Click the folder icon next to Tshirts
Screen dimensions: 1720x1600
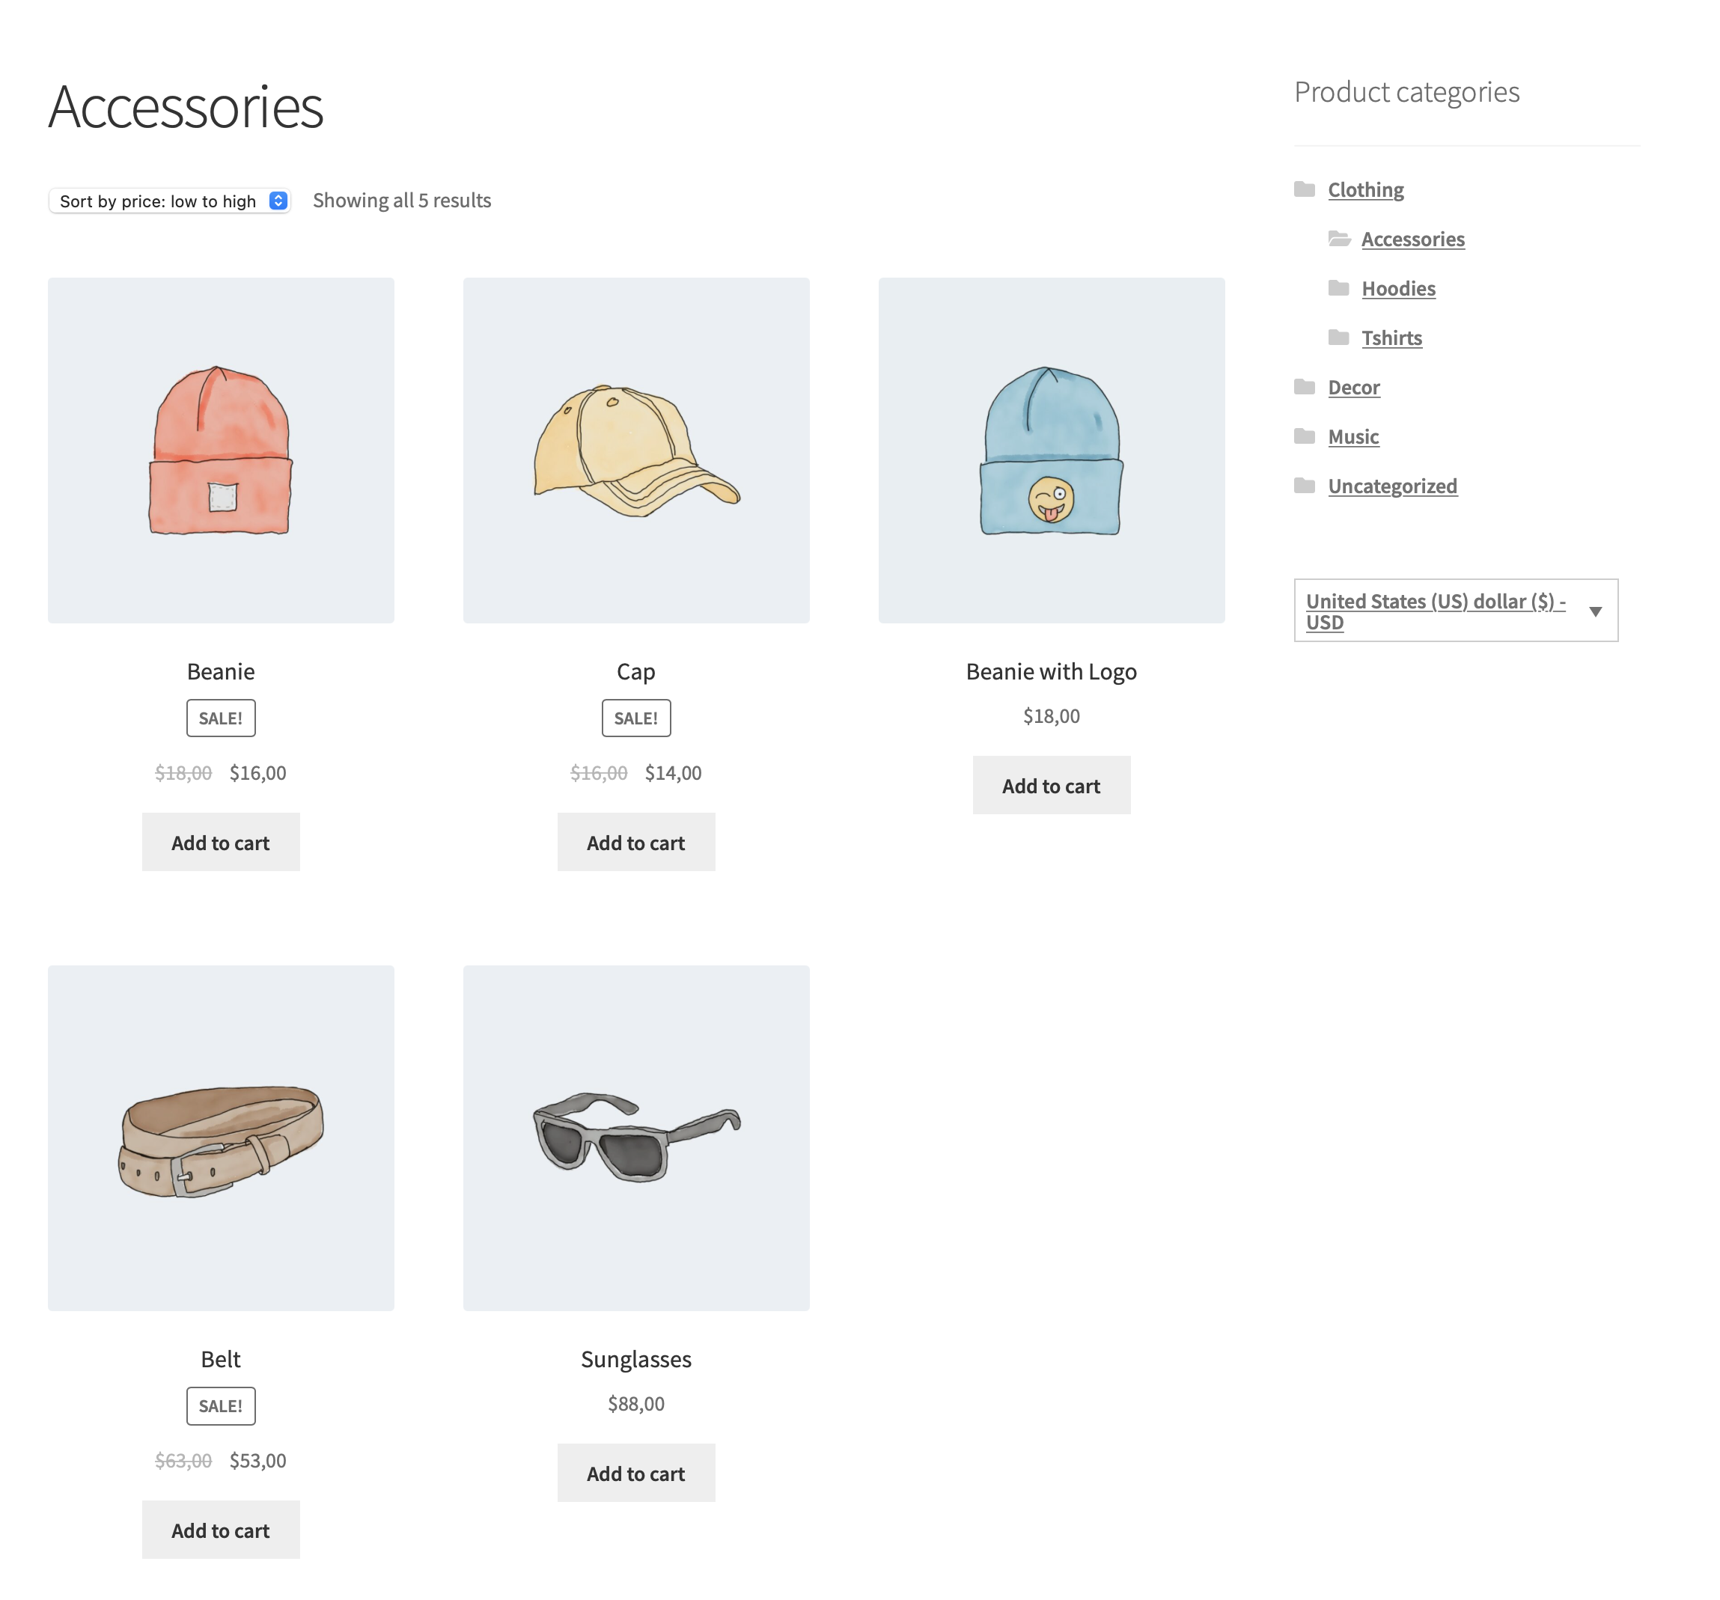pos(1338,338)
